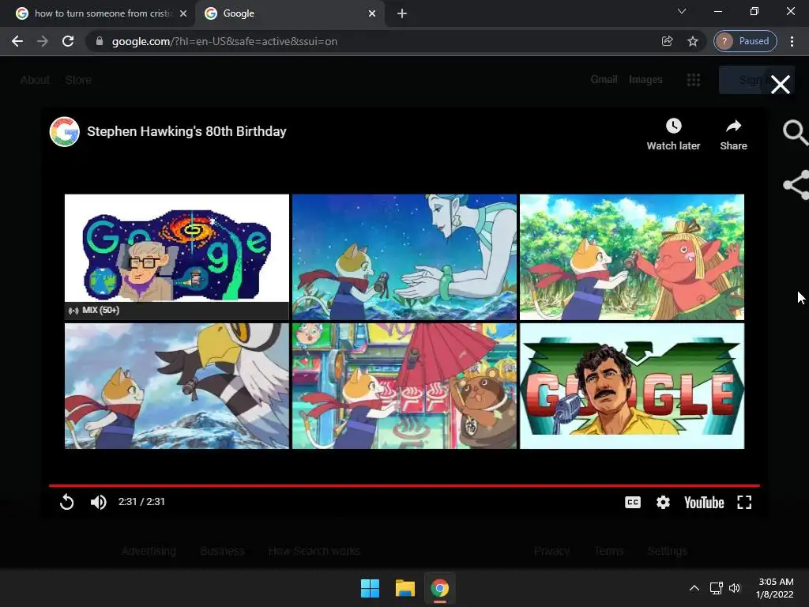Select the Google browser tab
Image resolution: width=809 pixels, height=607 pixels.
[289, 13]
